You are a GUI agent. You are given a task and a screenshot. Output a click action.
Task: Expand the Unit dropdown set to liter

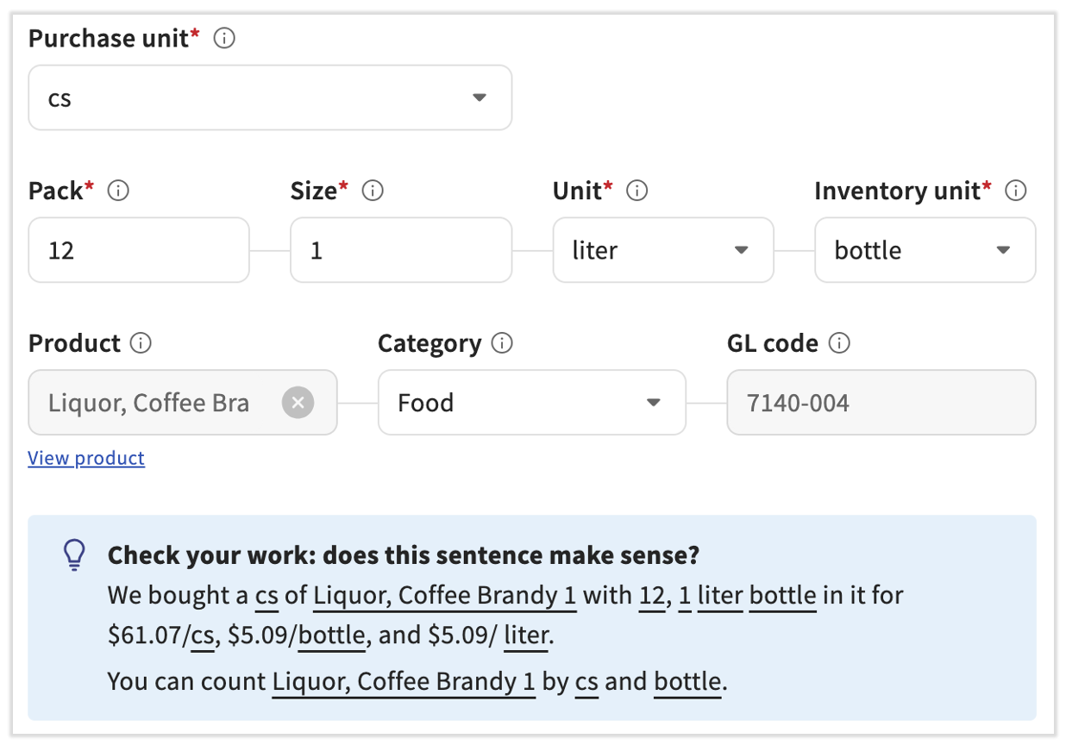tap(662, 250)
